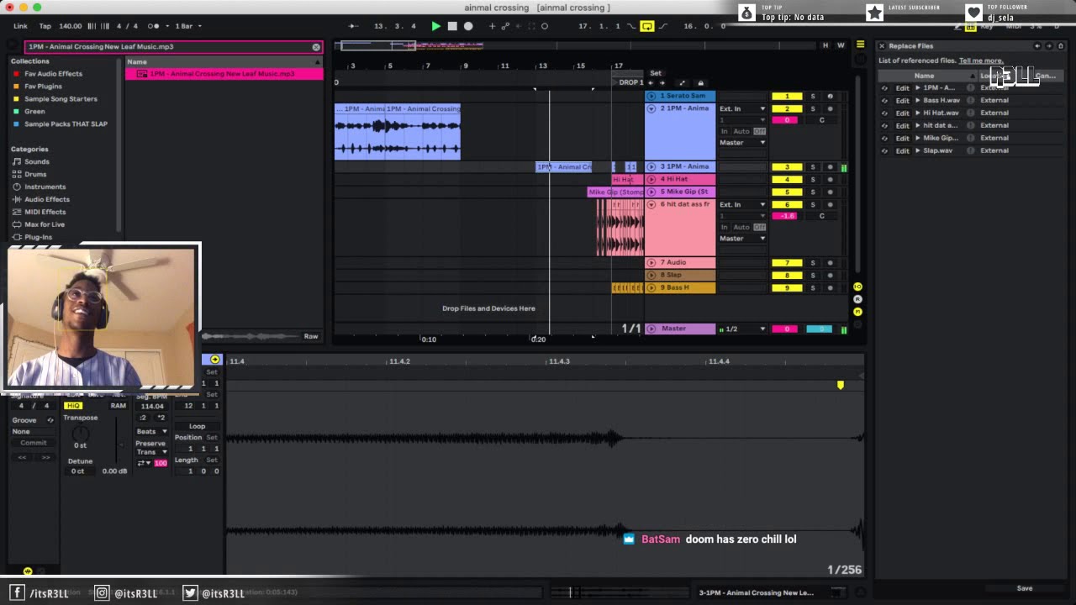Fold track 2 1PM - Anima
Screen dimensions: 1076x605
pyautogui.click(x=651, y=108)
